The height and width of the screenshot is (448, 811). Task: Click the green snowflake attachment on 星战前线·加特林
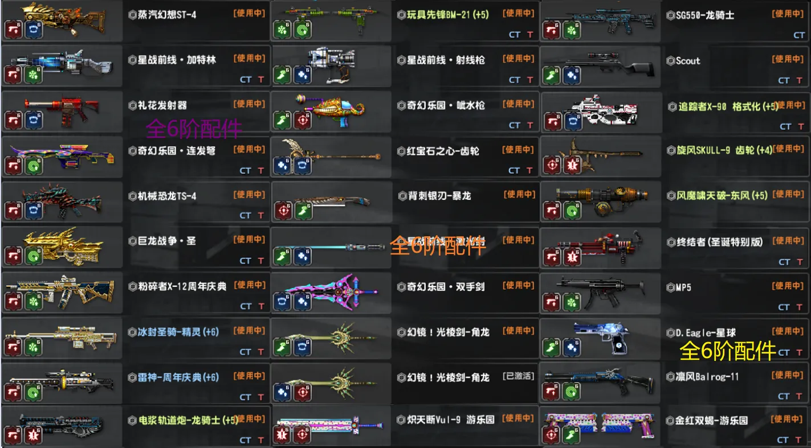pyautogui.click(x=34, y=76)
